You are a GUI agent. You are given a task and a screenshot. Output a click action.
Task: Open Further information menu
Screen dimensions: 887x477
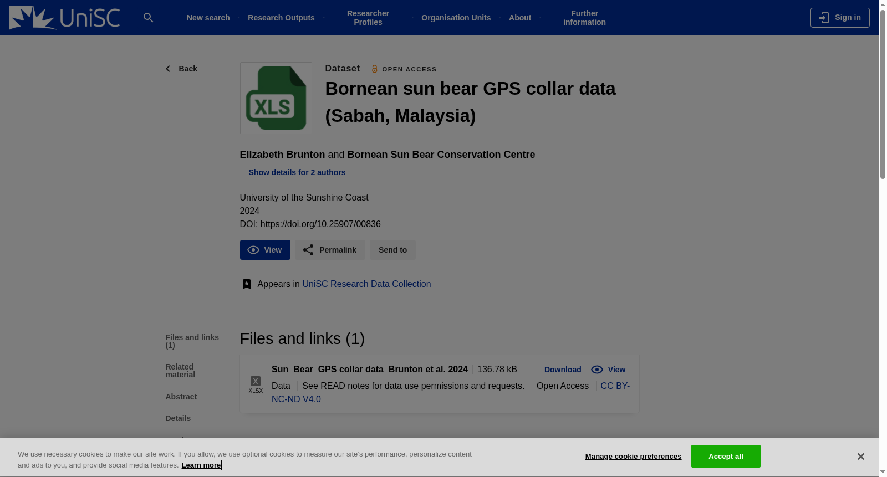pyautogui.click(x=584, y=18)
